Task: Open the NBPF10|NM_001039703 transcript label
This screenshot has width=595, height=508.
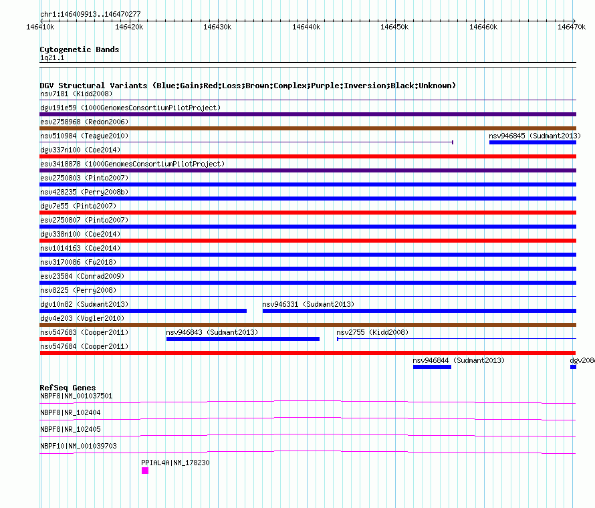Action: coord(76,446)
